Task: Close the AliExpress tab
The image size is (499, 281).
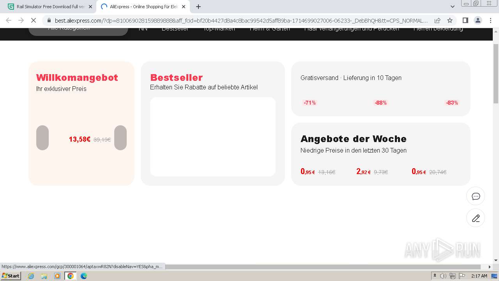Action: tap(184, 7)
